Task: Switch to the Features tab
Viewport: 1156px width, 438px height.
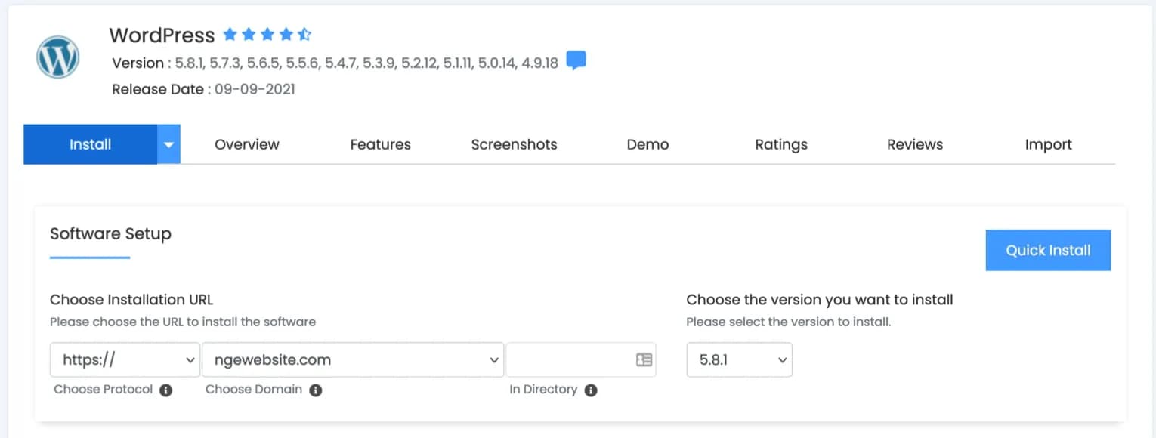Action: point(380,144)
